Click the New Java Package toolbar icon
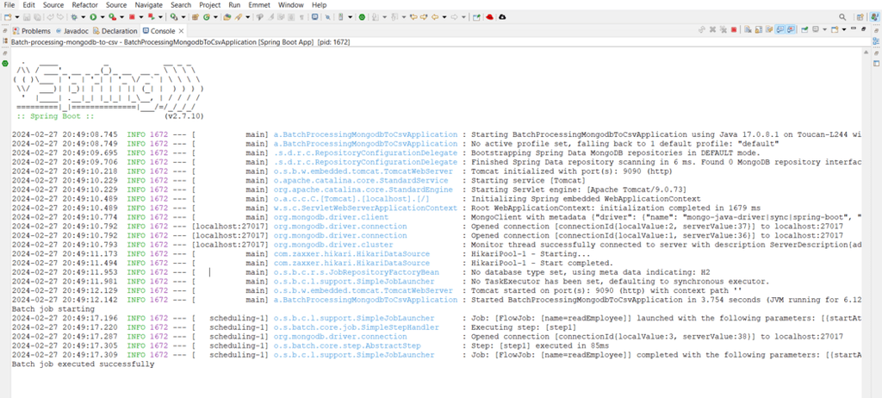882x398 pixels. (196, 17)
